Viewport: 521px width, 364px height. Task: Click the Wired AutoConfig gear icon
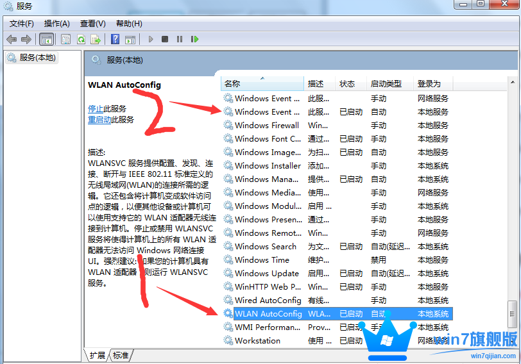tap(228, 300)
